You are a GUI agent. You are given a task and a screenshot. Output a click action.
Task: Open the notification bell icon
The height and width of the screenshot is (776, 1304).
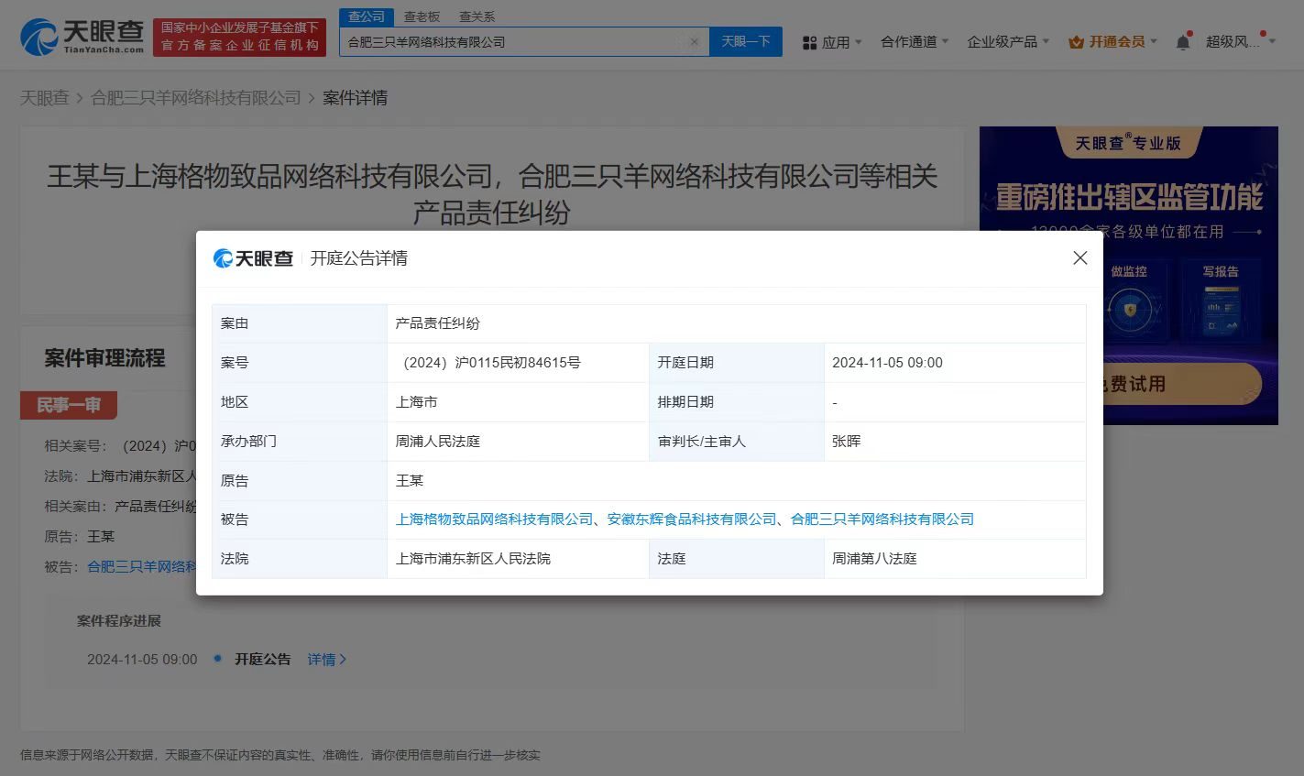point(1183,41)
